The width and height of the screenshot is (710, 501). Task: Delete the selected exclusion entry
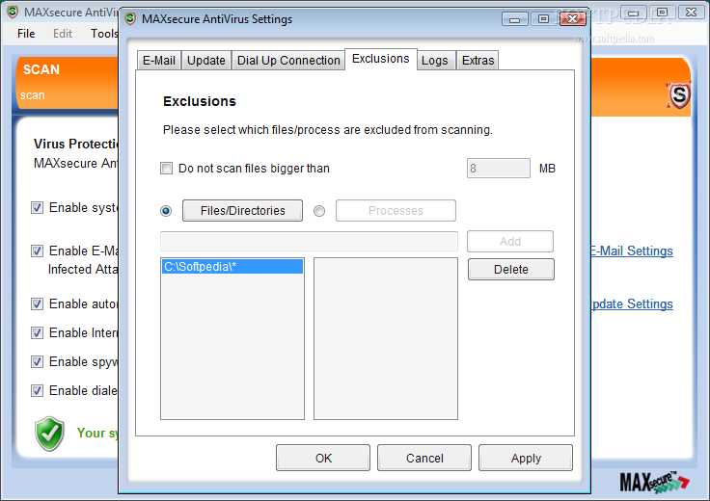coord(511,270)
